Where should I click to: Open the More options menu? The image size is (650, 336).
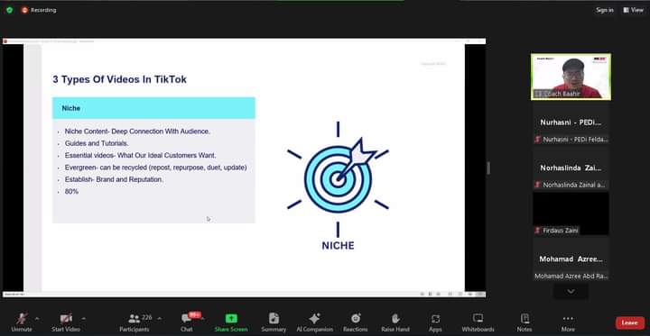coord(568,322)
